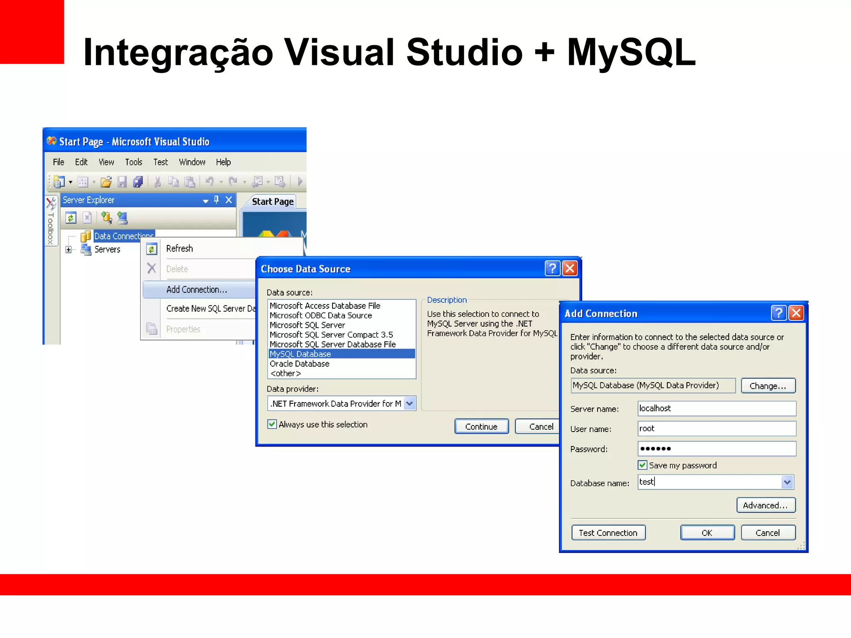Click the User name input field

[x=717, y=428]
